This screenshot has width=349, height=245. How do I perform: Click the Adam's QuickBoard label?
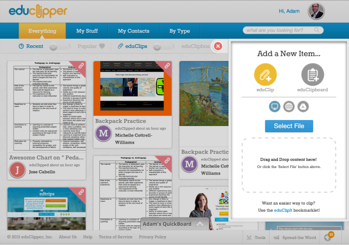click(167, 224)
